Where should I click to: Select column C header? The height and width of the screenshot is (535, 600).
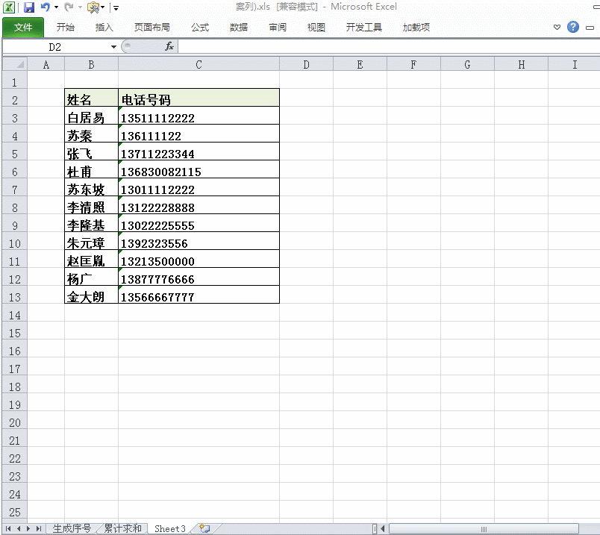coord(199,65)
